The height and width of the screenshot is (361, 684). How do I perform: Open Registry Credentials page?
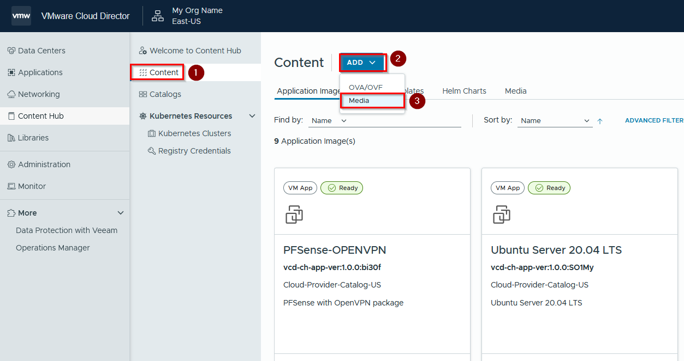point(195,151)
